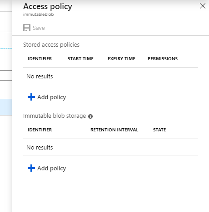The width and height of the screenshot is (209, 212).
Task: Select the STATE column header
Action: pos(159,130)
